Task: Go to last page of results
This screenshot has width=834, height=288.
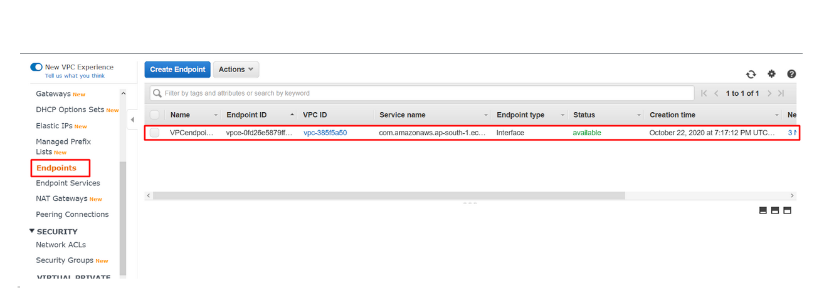Action: (x=781, y=93)
